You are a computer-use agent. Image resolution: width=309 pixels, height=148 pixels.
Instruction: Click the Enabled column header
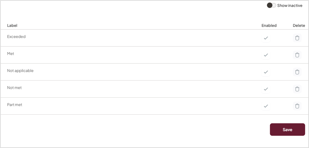pyautogui.click(x=269, y=25)
